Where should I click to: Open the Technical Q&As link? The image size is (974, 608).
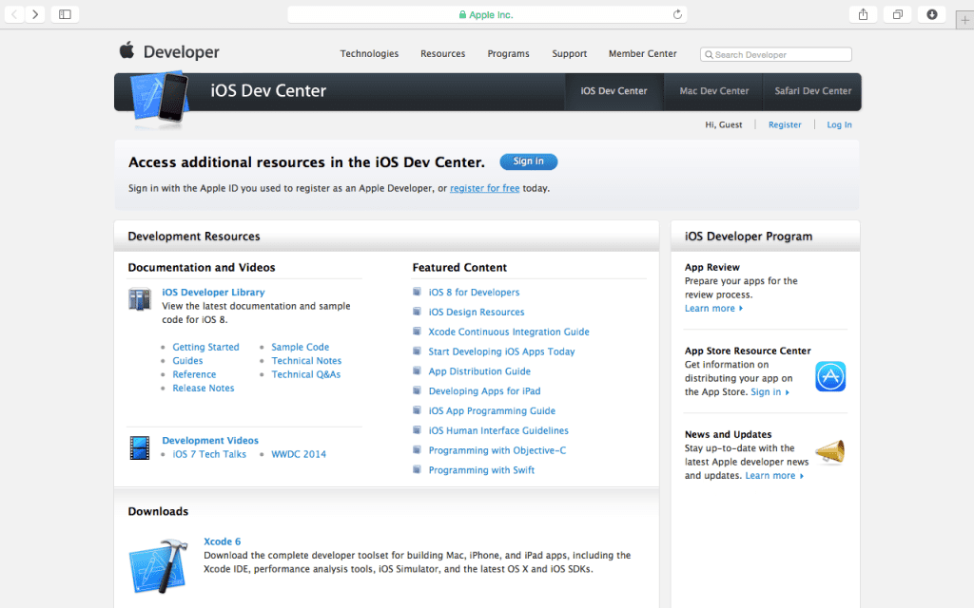[305, 374]
